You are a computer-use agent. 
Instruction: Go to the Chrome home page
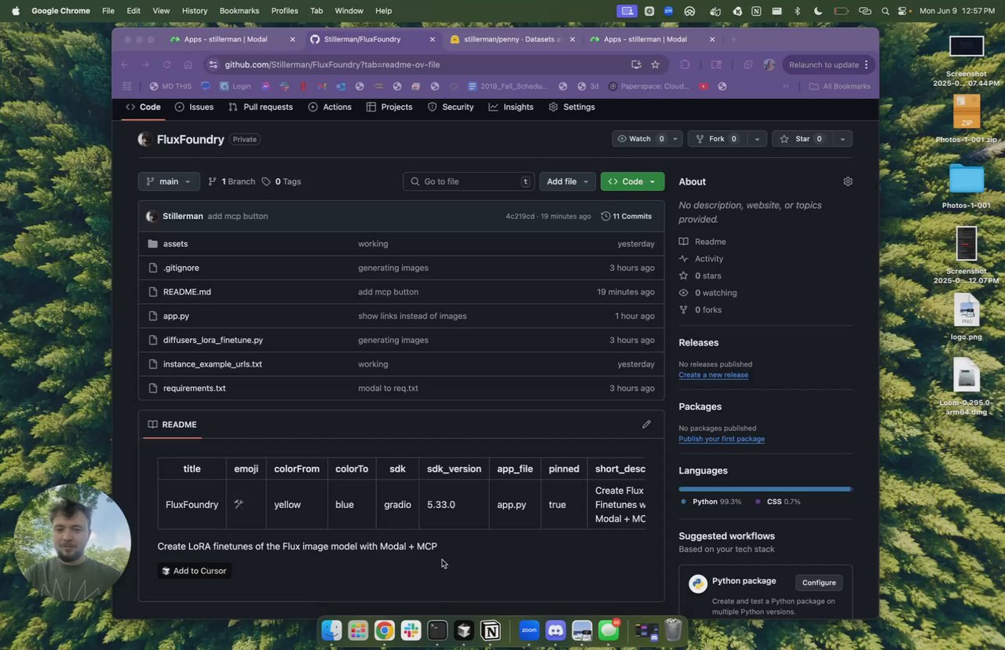(188, 64)
